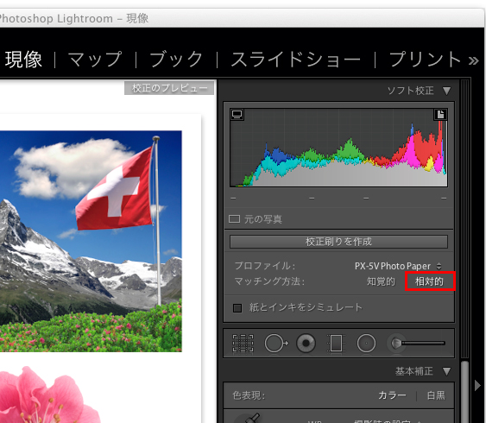Image resolution: width=486 pixels, height=423 pixels.
Task: Choose 相対的 matching method
Action: [429, 281]
